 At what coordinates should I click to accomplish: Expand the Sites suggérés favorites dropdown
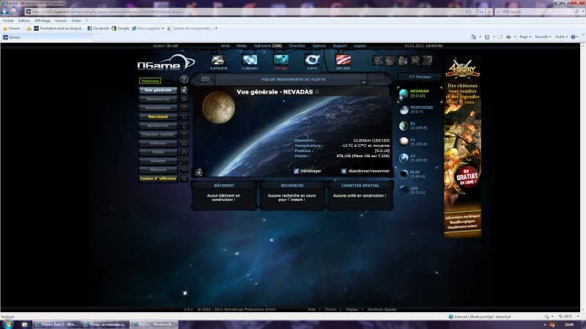point(163,29)
